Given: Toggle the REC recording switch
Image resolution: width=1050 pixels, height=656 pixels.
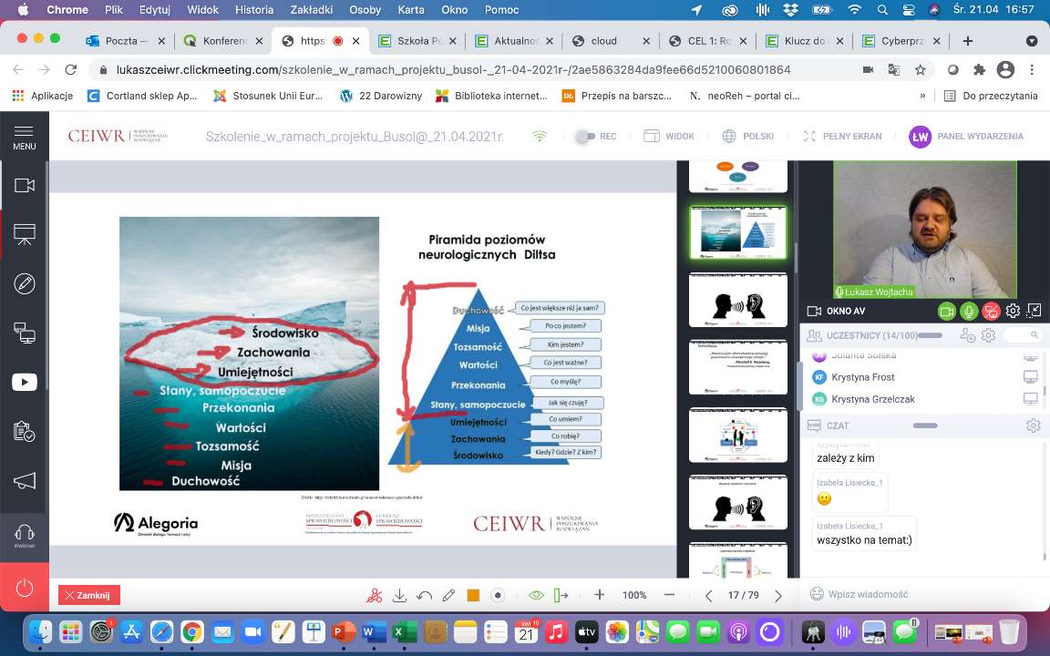Looking at the screenshot, I should [584, 137].
